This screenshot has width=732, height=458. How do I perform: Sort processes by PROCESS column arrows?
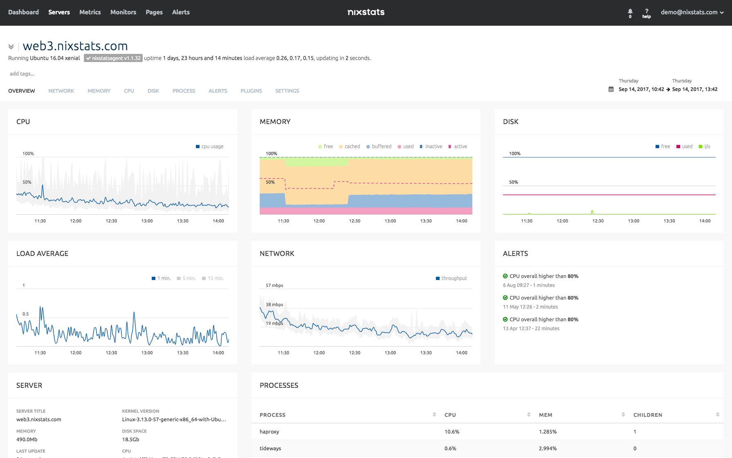[x=434, y=415]
